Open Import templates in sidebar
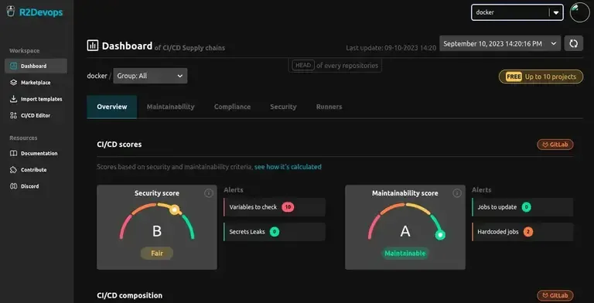The width and height of the screenshot is (594, 303). point(36,99)
